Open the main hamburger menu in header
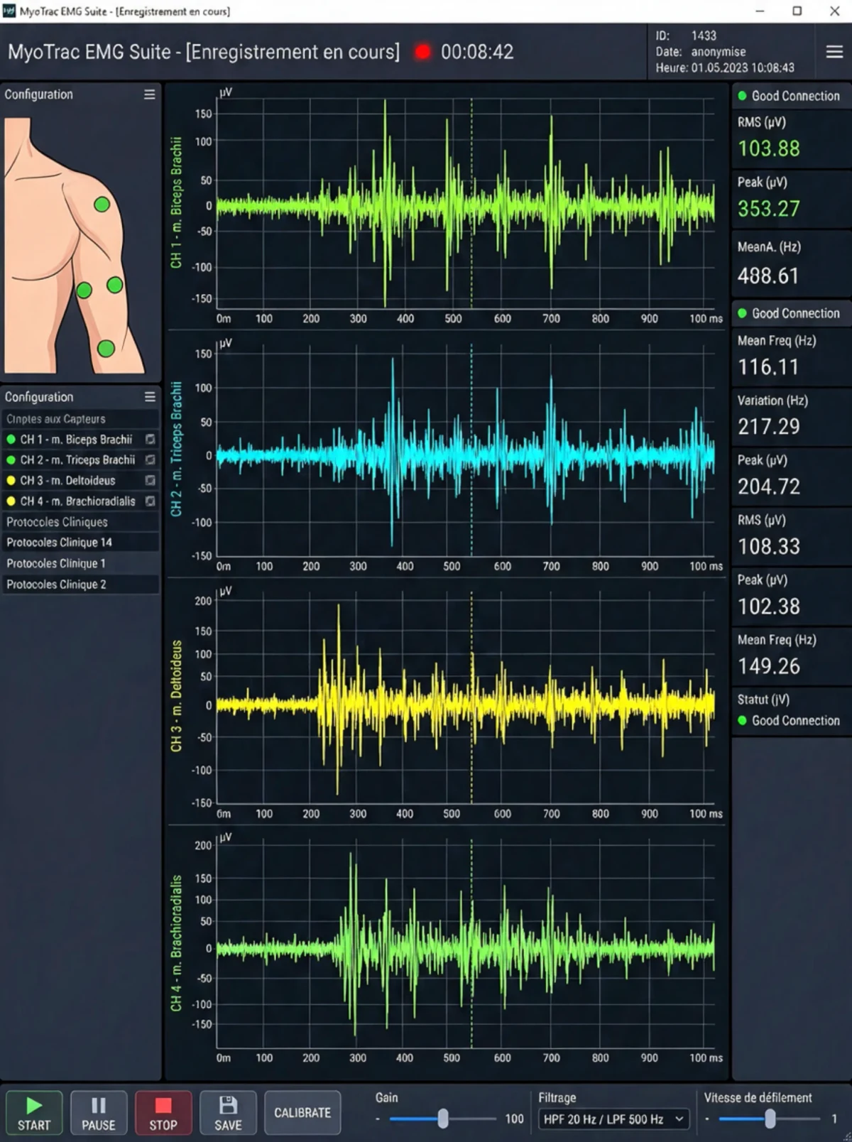Image resolution: width=852 pixels, height=1142 pixels. [834, 52]
